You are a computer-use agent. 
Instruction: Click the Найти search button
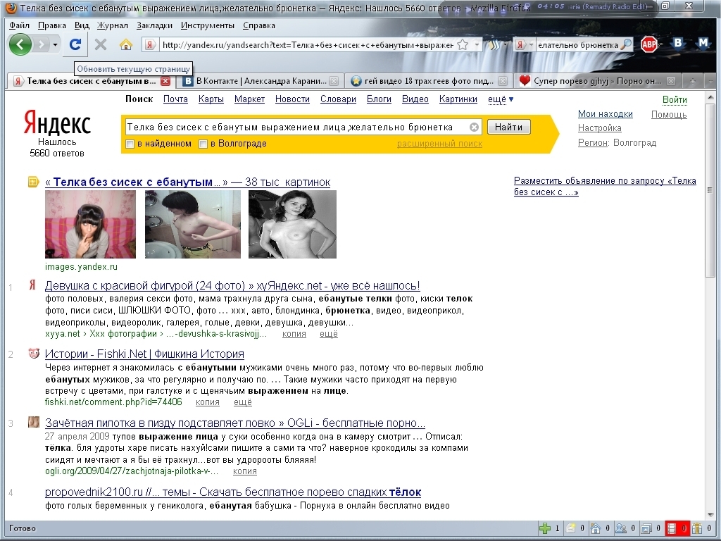[x=508, y=127]
